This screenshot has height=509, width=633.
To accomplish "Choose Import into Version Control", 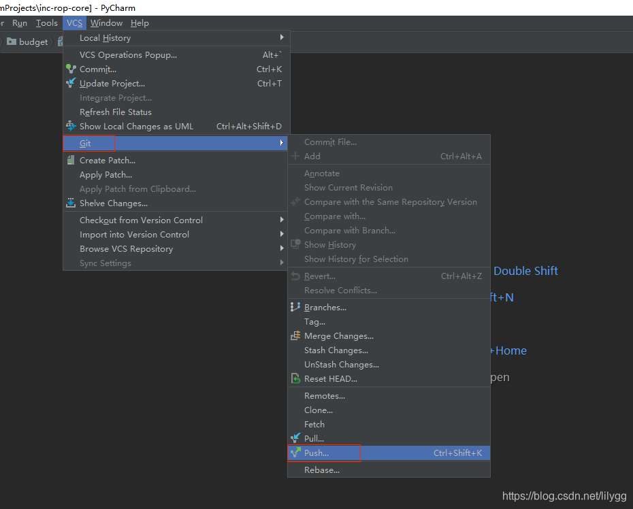I will click(x=176, y=235).
